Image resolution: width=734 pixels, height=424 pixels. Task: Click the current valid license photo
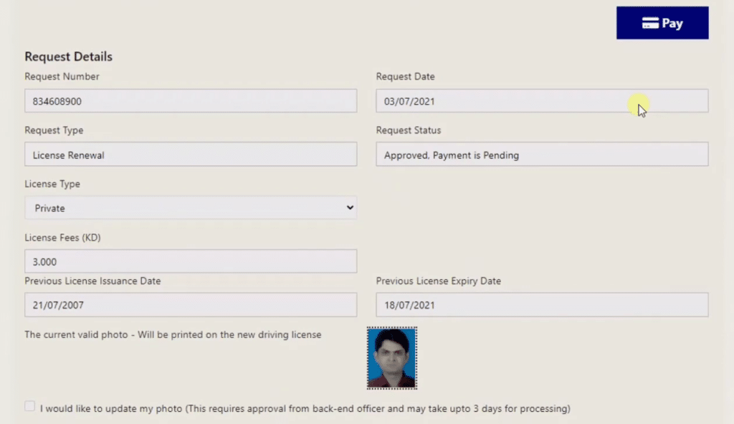391,360
